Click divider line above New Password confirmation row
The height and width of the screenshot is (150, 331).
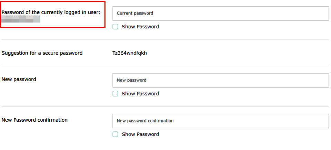(165, 107)
